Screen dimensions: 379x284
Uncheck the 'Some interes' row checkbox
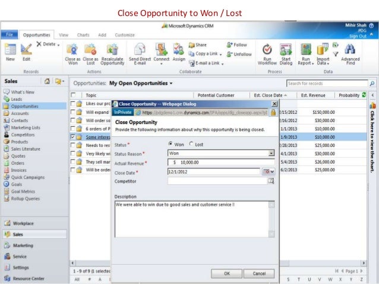72,137
